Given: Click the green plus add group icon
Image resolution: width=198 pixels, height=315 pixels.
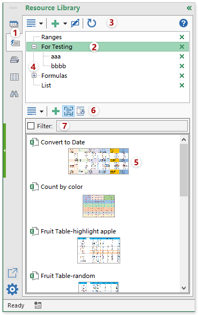Looking at the screenshot, I should pos(55,24).
